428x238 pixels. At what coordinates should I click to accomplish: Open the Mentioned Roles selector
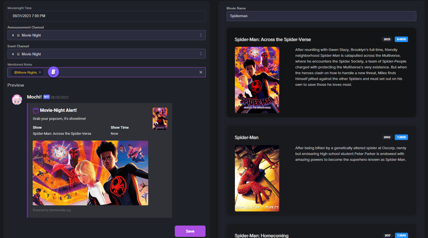125,72
